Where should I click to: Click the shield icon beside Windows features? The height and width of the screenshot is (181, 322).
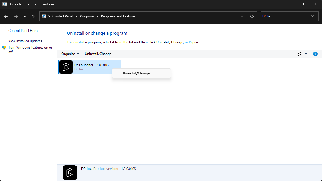coord(4,48)
